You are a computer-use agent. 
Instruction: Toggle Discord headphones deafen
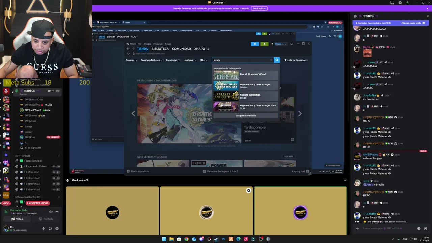[50, 228]
